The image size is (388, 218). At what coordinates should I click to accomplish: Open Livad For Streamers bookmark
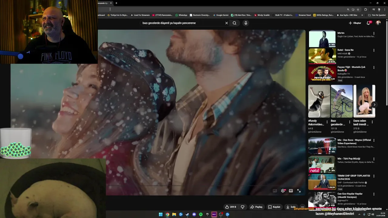click(140, 15)
